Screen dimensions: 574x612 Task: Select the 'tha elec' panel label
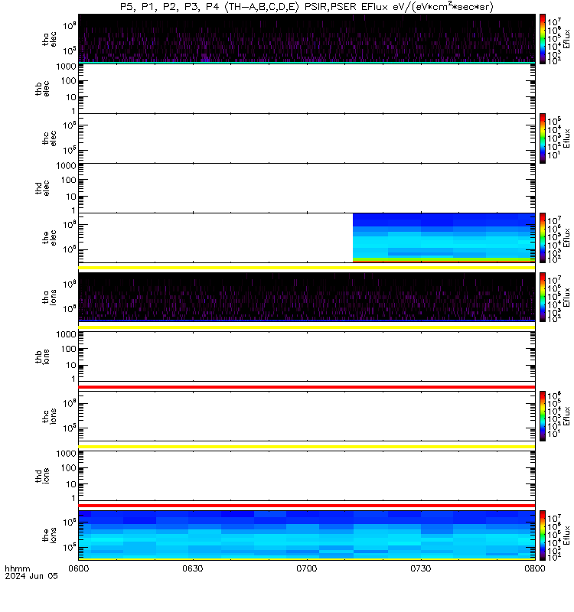(50, 39)
